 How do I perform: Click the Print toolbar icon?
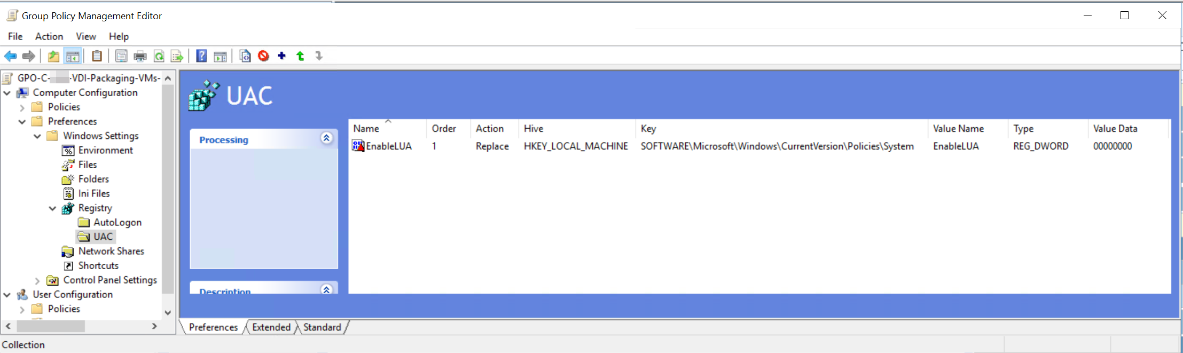[140, 56]
